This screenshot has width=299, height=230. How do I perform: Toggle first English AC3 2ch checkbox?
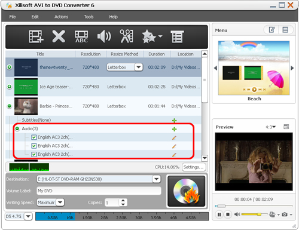pos(34,137)
